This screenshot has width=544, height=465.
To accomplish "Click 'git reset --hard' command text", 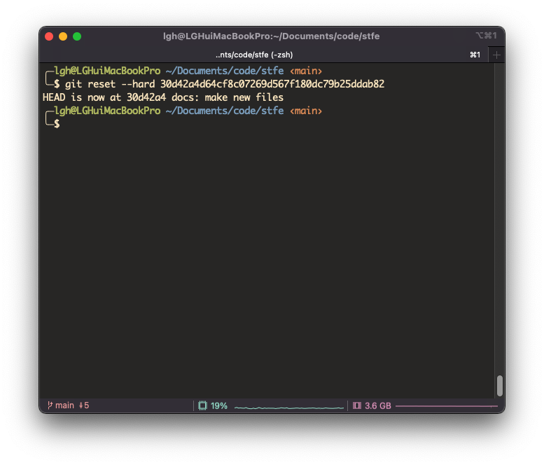I will click(110, 84).
